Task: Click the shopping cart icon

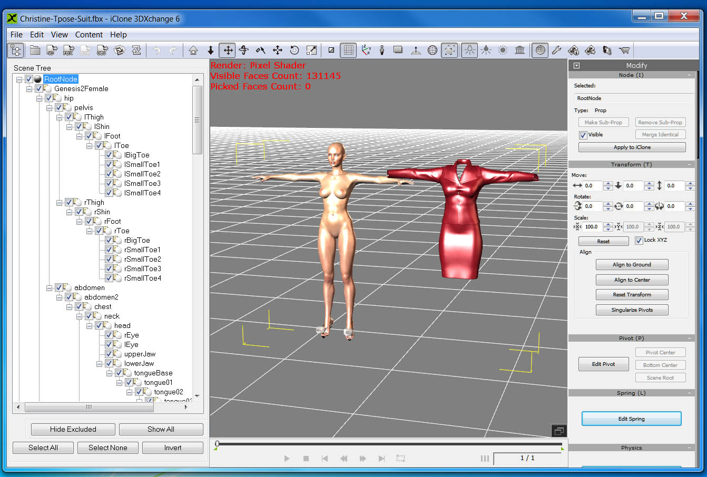Action: tap(624, 51)
